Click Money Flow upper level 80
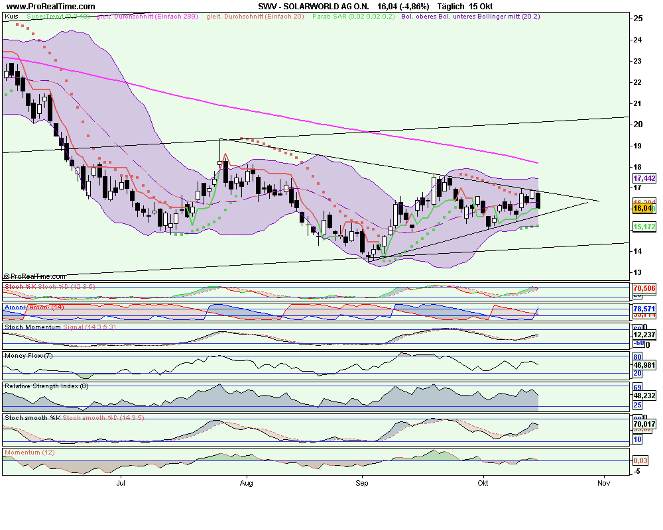The image size is (663, 530). (x=638, y=357)
